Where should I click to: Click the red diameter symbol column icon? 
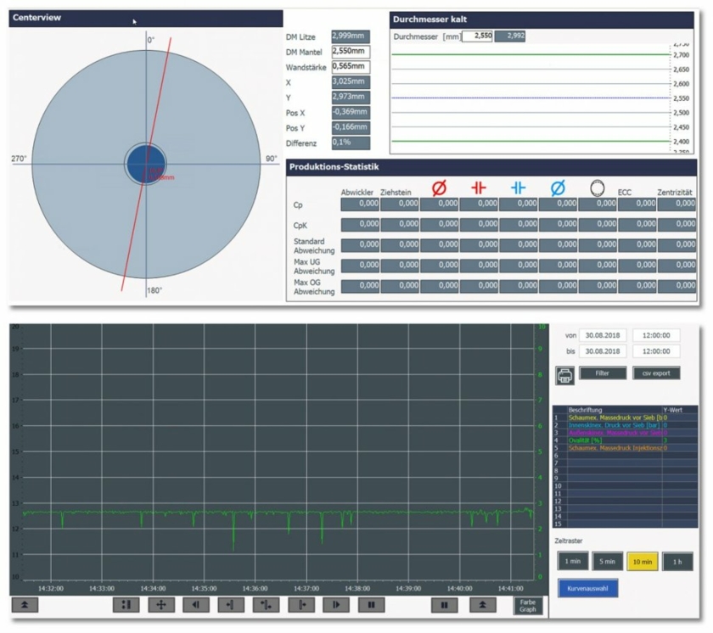439,188
